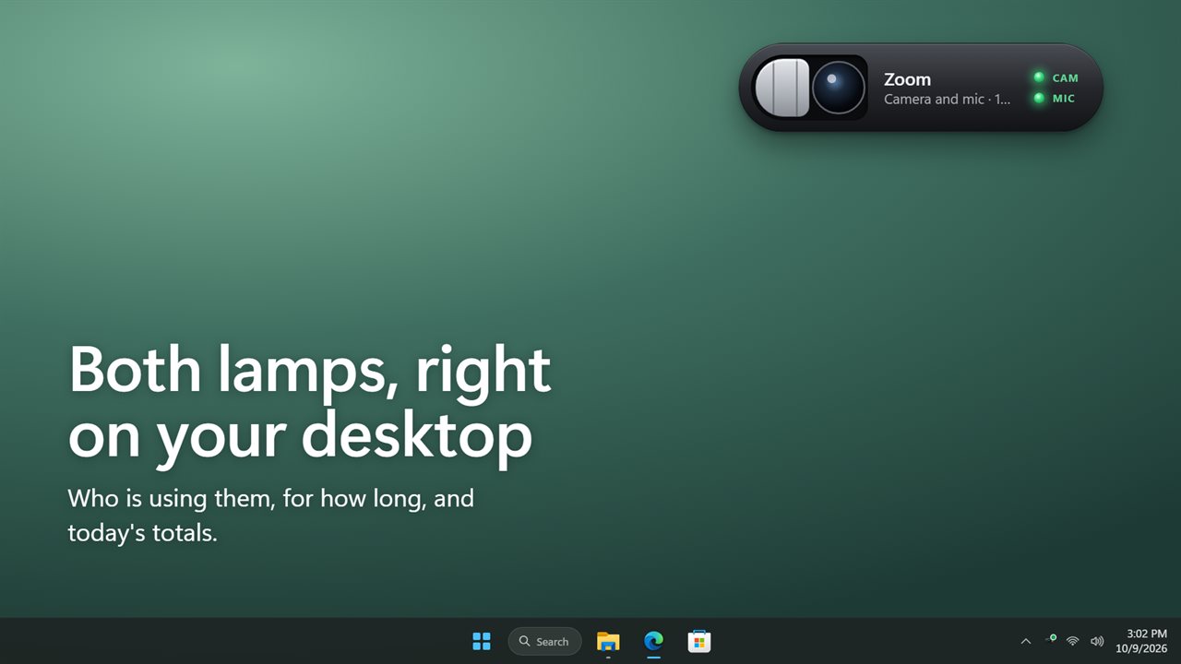Click the green CAM indicator lamp

[x=1039, y=77]
